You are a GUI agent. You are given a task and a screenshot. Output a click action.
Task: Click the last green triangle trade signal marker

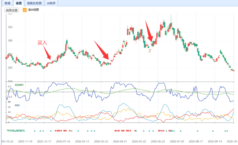tap(227, 131)
